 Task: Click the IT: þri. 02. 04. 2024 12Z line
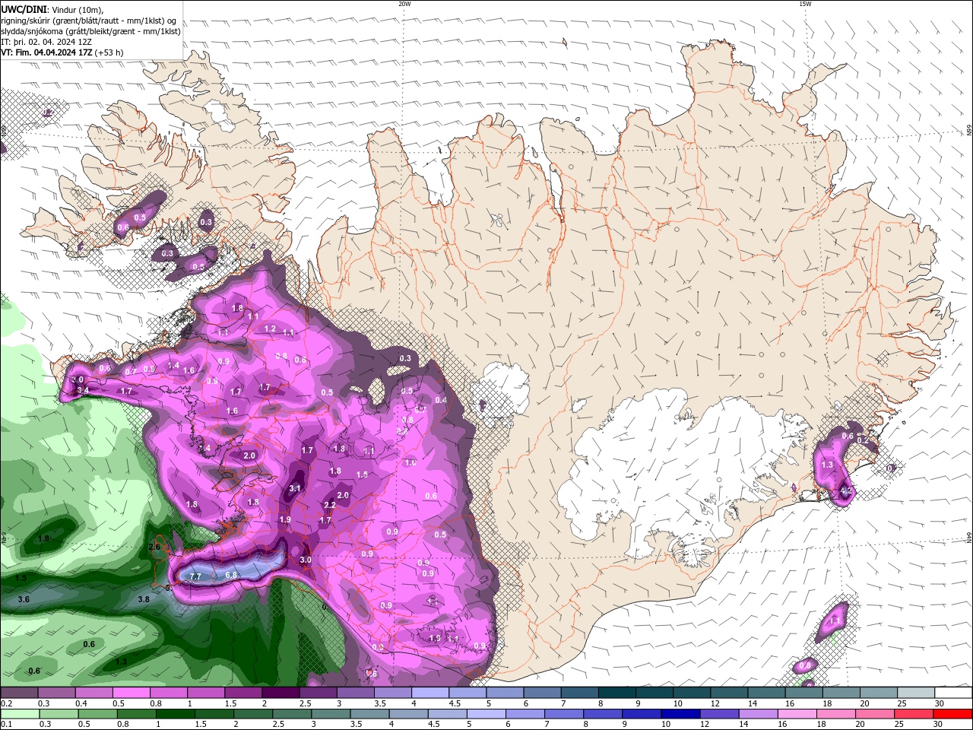tap(46, 42)
